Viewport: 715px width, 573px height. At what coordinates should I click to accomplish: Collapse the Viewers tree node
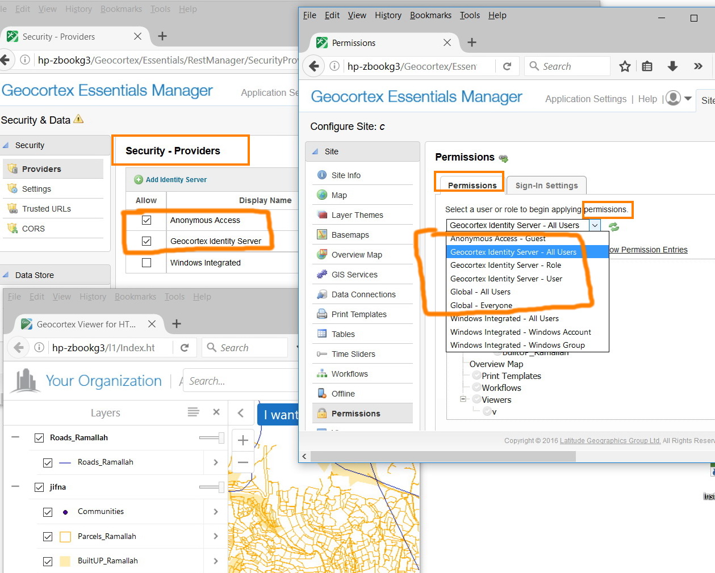point(463,399)
